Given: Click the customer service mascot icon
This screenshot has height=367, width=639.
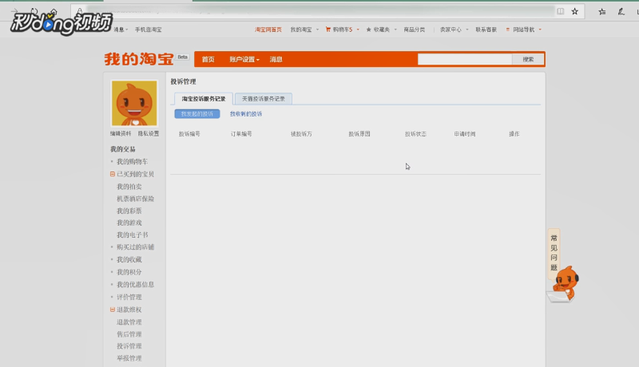Looking at the screenshot, I should tap(563, 284).
